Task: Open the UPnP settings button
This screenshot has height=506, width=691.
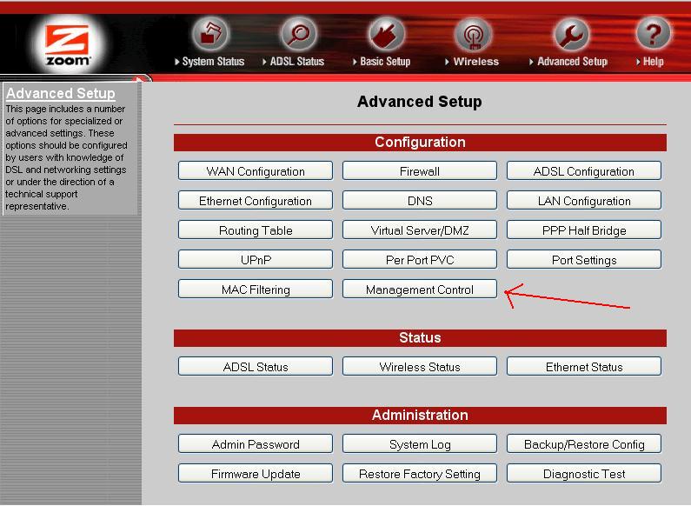Action: click(x=256, y=260)
